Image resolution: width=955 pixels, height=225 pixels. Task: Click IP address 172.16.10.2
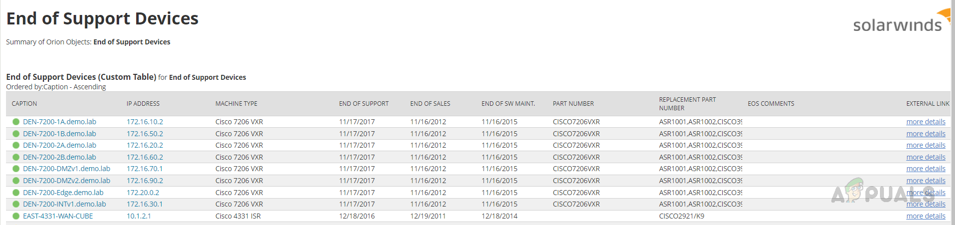tap(145, 122)
